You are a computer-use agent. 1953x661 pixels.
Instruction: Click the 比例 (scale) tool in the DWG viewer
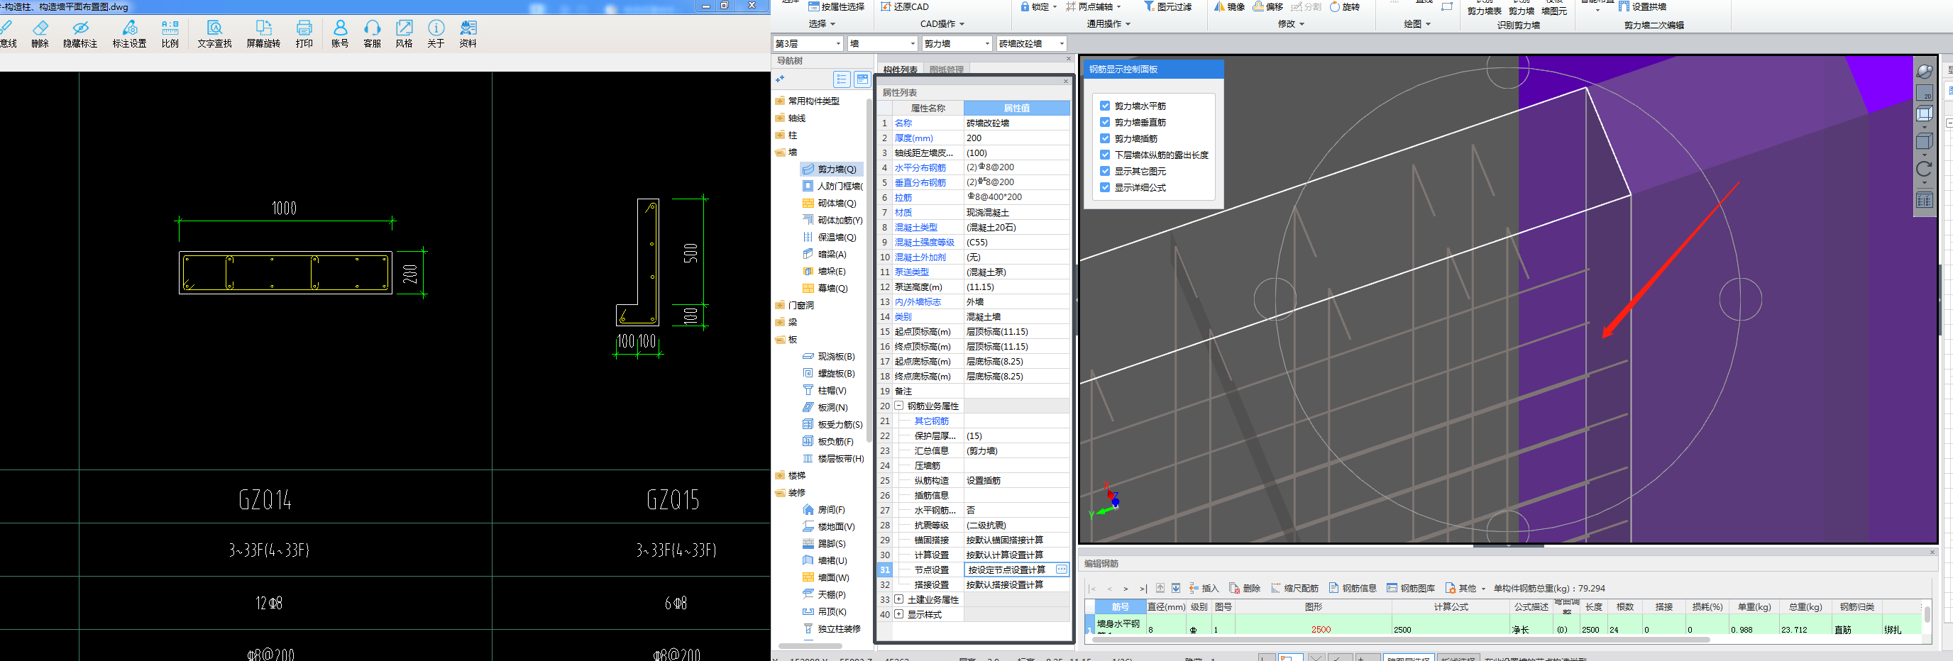tap(170, 34)
